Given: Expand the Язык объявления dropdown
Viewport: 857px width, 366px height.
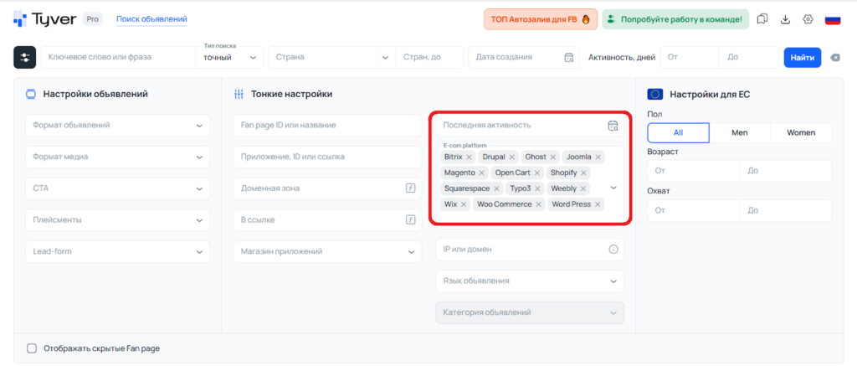Looking at the screenshot, I should (x=529, y=281).
